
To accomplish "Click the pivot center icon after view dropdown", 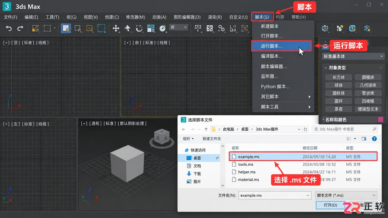I will tap(198, 28).
